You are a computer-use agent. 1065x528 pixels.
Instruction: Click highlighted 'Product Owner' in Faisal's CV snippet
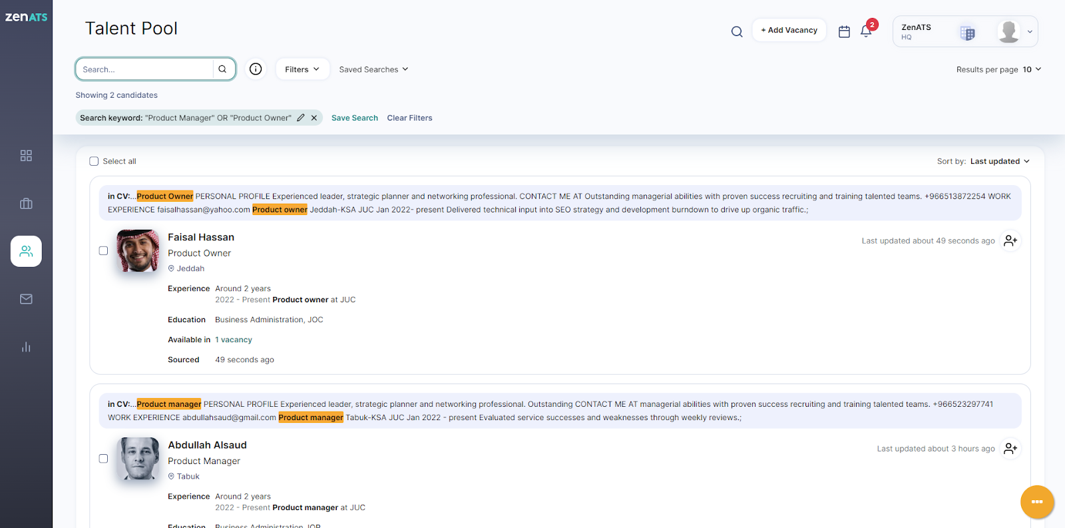(165, 196)
